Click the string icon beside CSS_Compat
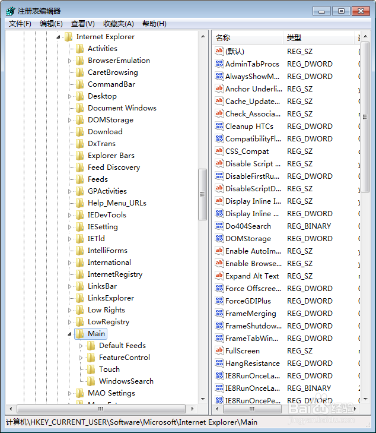Image resolution: width=376 pixels, height=433 pixels. point(219,151)
